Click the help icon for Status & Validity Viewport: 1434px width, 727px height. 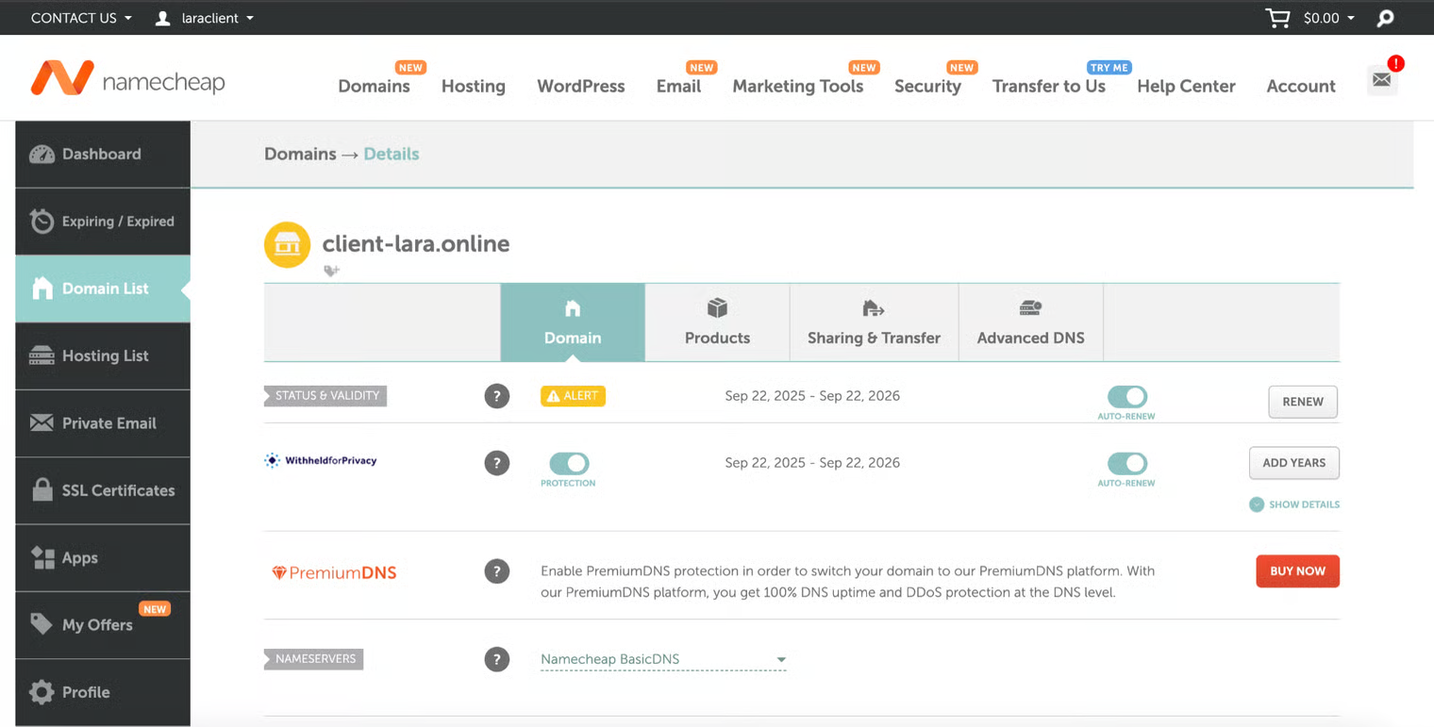click(x=497, y=396)
